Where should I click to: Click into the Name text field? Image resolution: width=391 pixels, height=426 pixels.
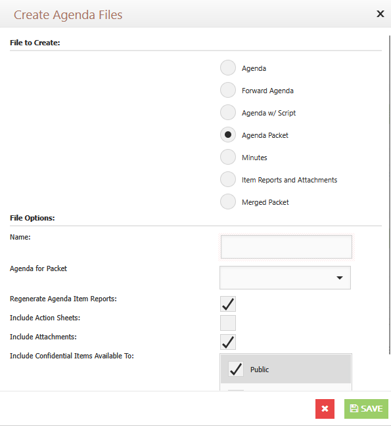(x=287, y=247)
